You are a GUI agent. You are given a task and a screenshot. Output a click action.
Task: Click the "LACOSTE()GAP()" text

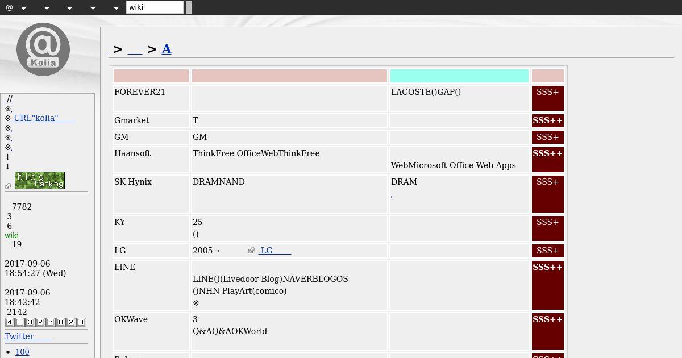point(426,92)
